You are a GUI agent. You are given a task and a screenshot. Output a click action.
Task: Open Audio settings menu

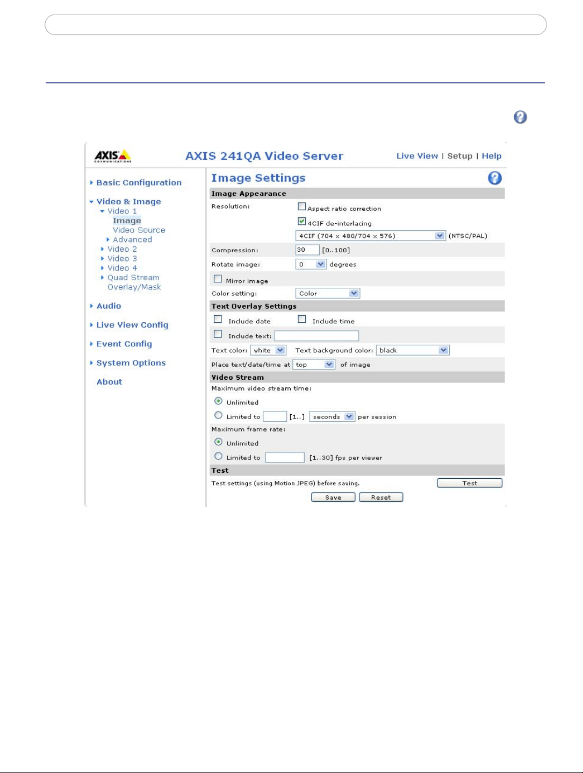[109, 306]
